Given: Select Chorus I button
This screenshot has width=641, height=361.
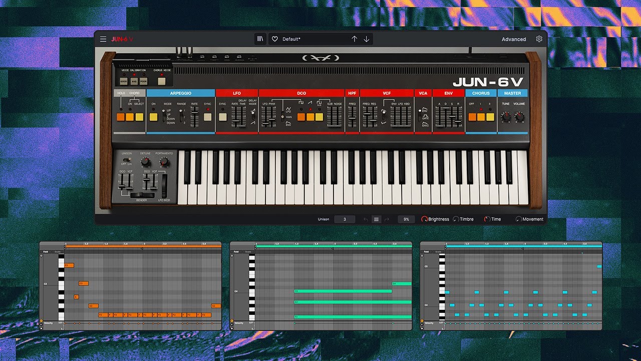Looking at the screenshot, I should 481,117.
